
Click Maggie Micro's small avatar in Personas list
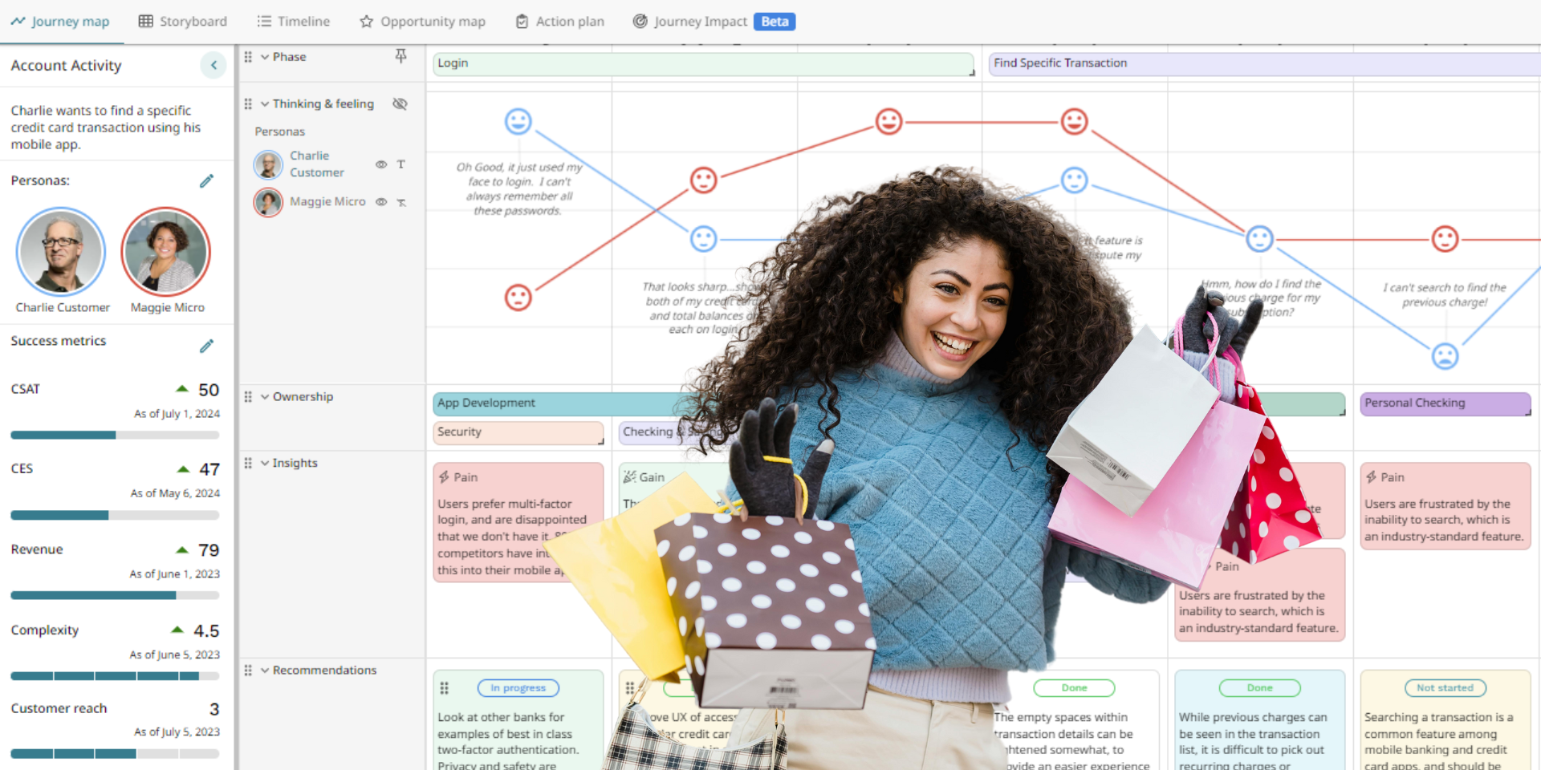268,202
